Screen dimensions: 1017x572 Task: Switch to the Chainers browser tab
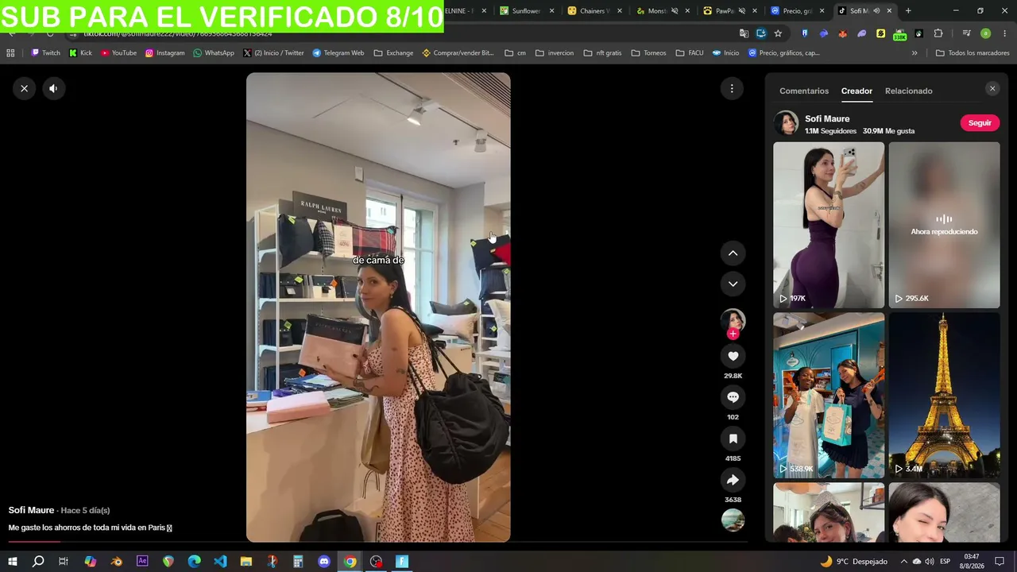coord(593,11)
